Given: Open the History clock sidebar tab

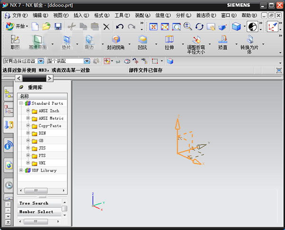Looking at the screenshot, I should [9, 185].
